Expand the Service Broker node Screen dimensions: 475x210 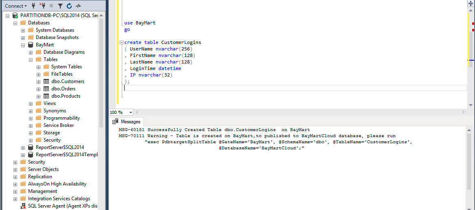coord(31,126)
